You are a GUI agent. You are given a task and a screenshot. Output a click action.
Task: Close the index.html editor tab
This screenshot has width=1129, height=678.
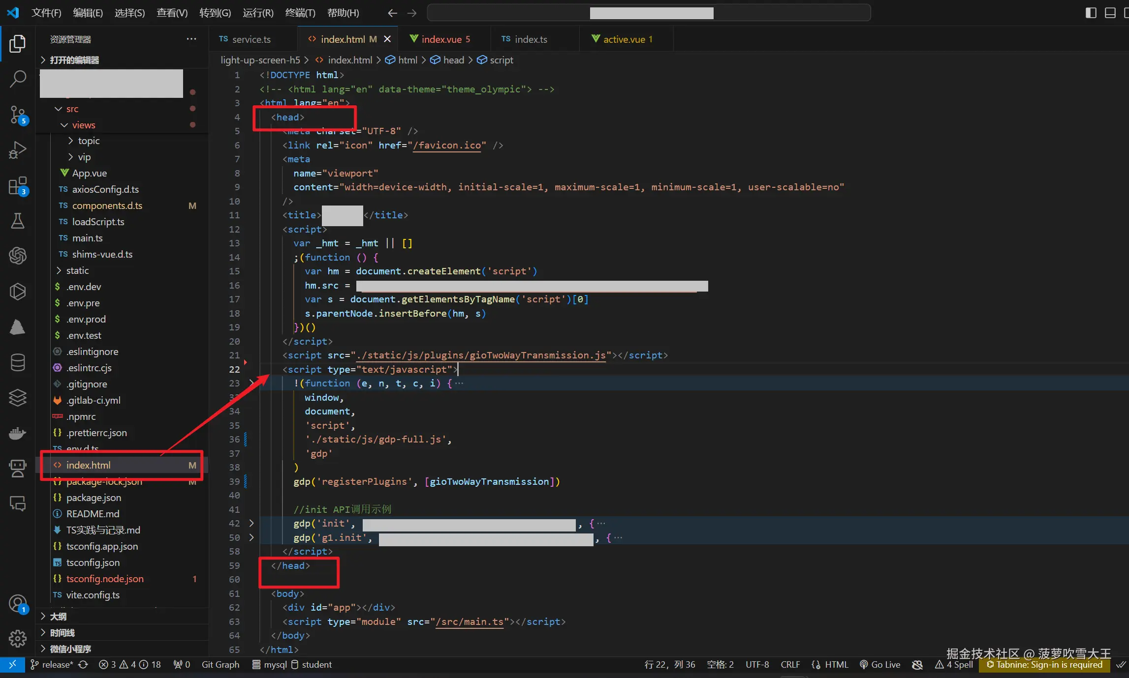click(x=387, y=39)
